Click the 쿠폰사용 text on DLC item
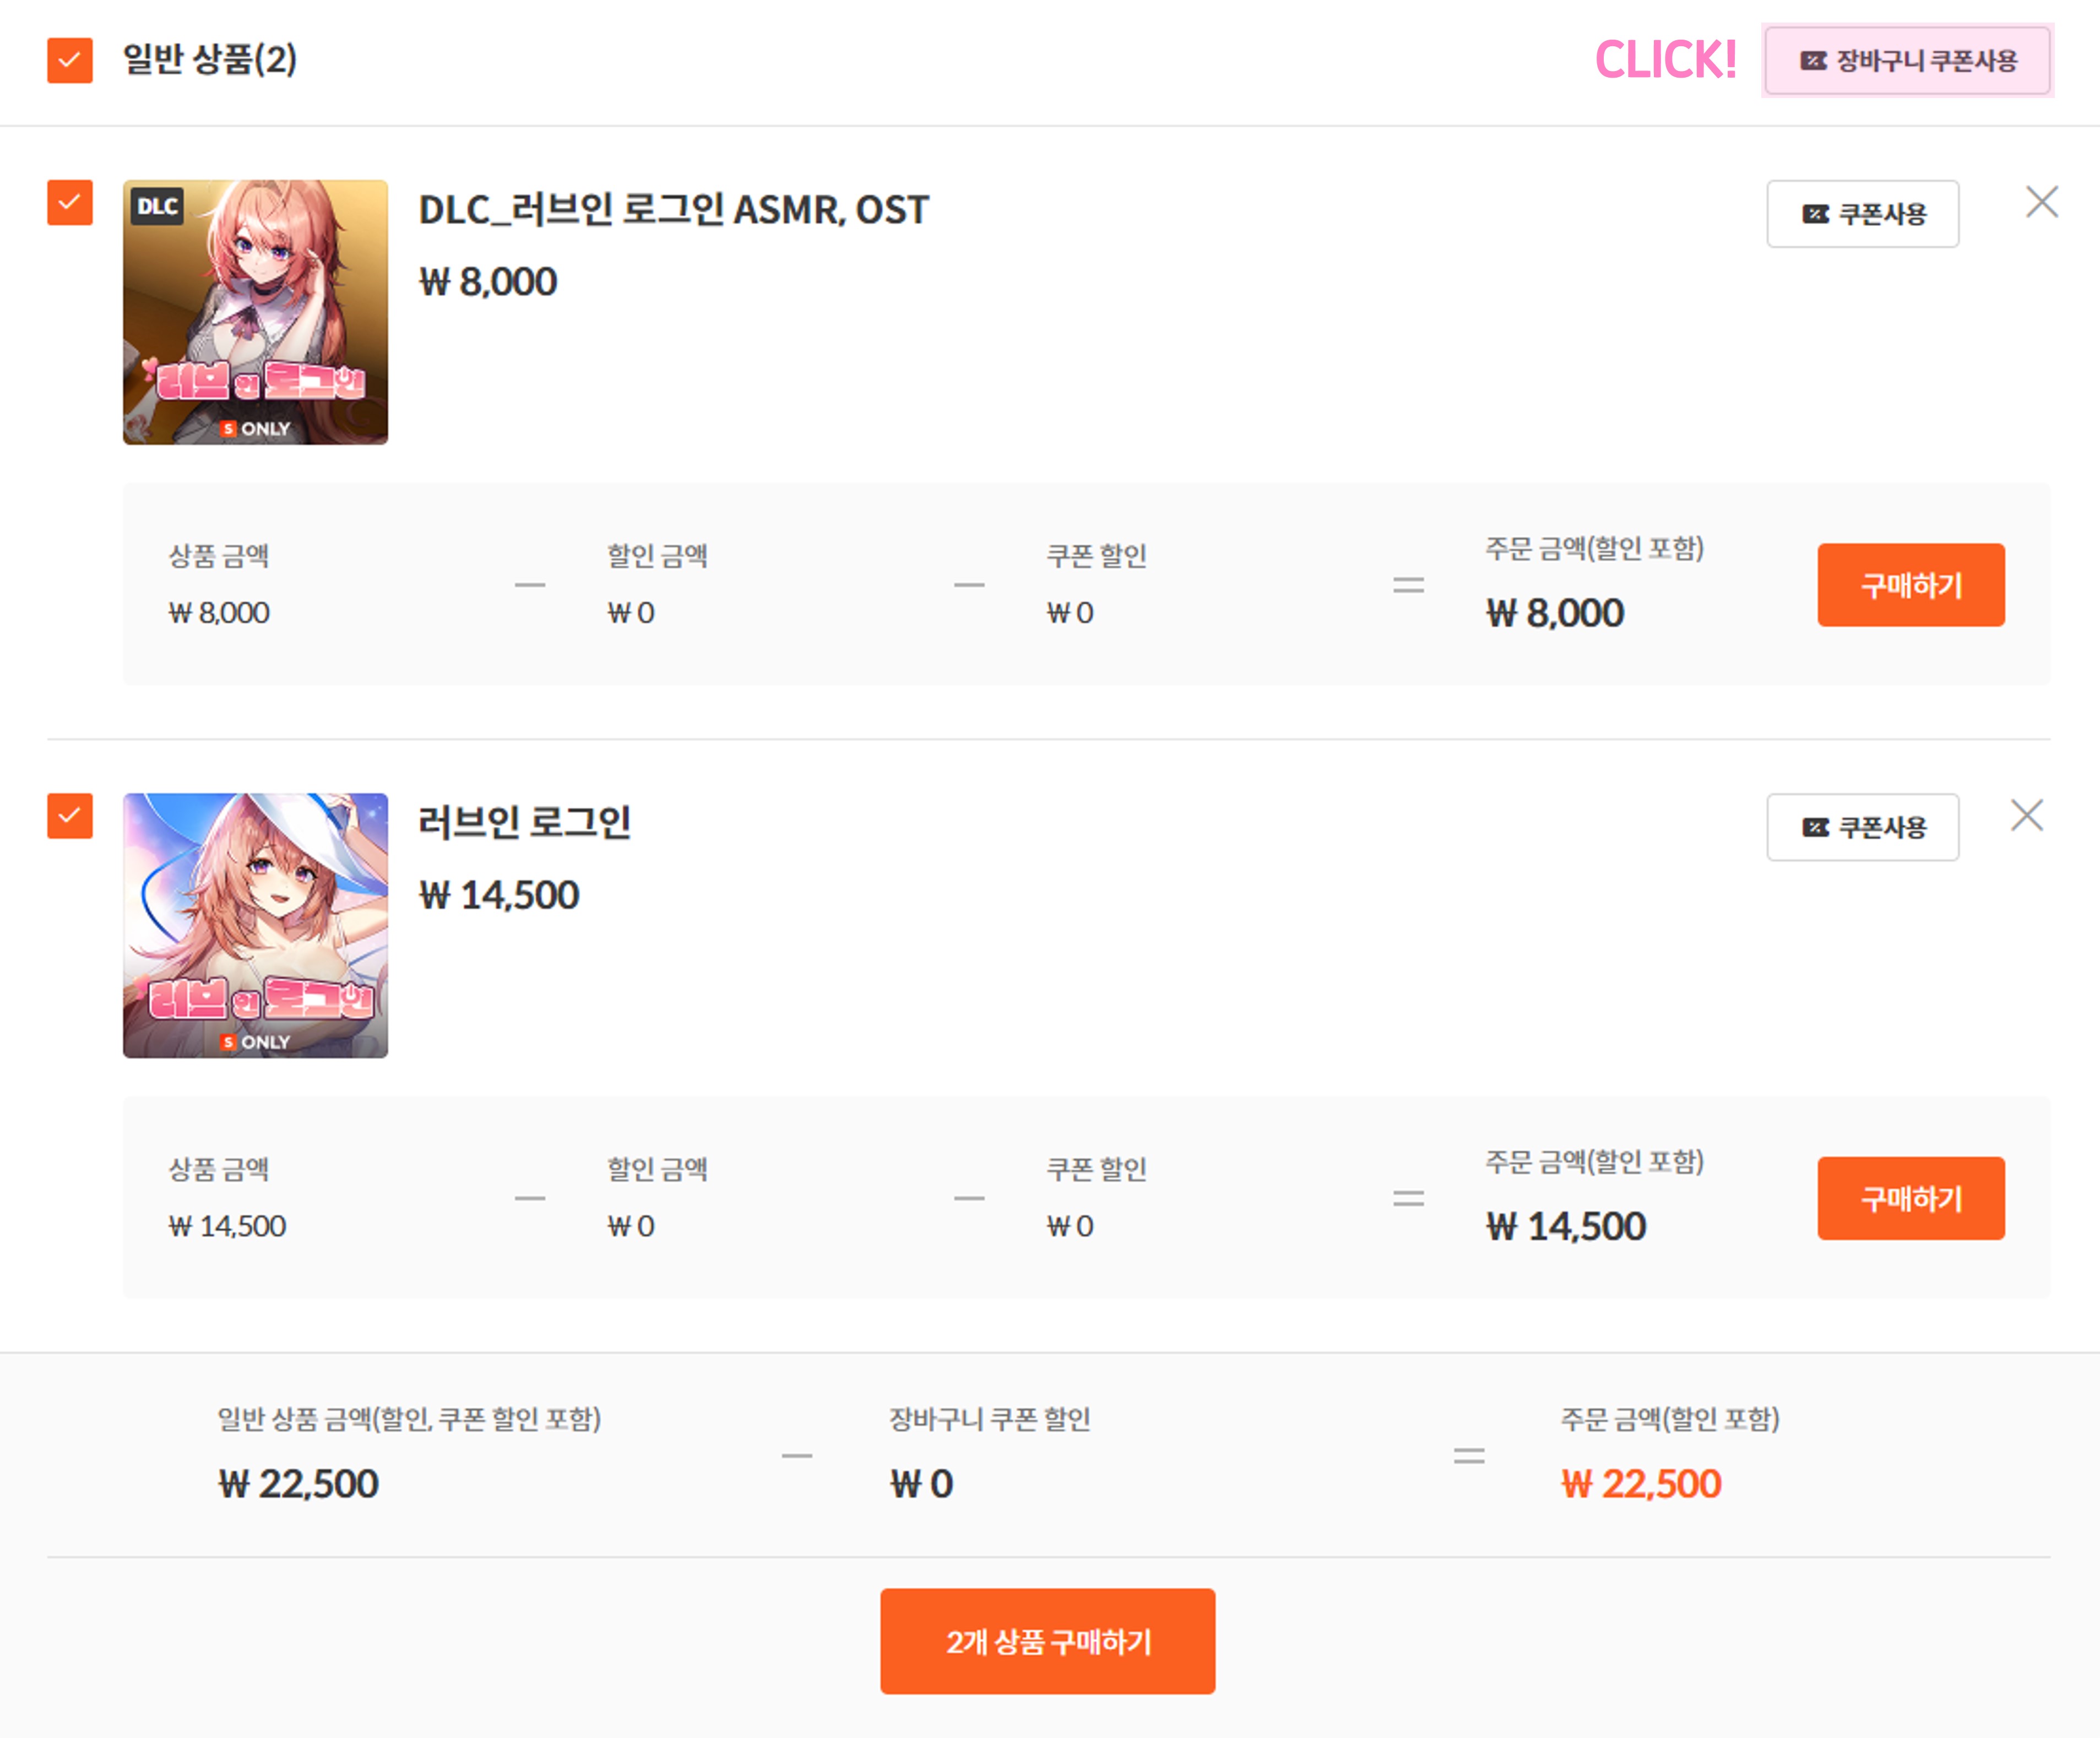2100x1738 pixels. [1882, 214]
